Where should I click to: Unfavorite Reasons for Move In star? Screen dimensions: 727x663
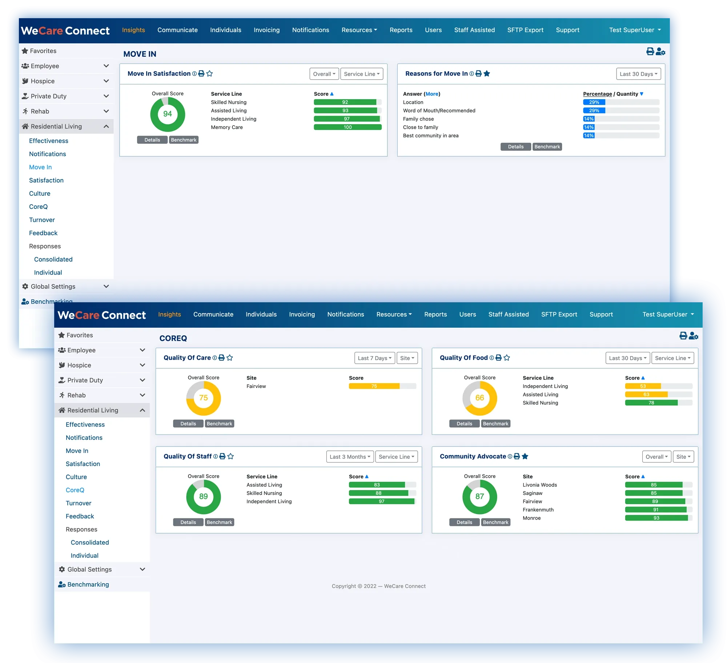(487, 74)
